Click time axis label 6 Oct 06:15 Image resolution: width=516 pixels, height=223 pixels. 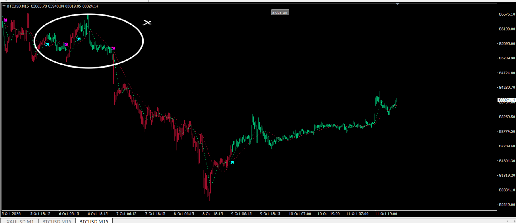[x=69, y=213]
